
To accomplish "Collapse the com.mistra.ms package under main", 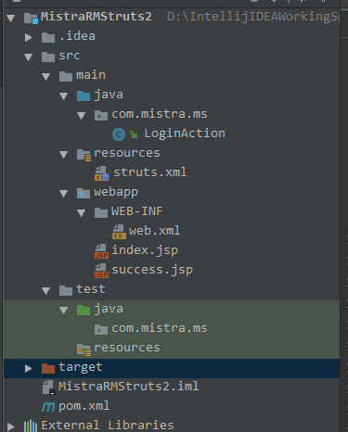I will click(x=81, y=116).
